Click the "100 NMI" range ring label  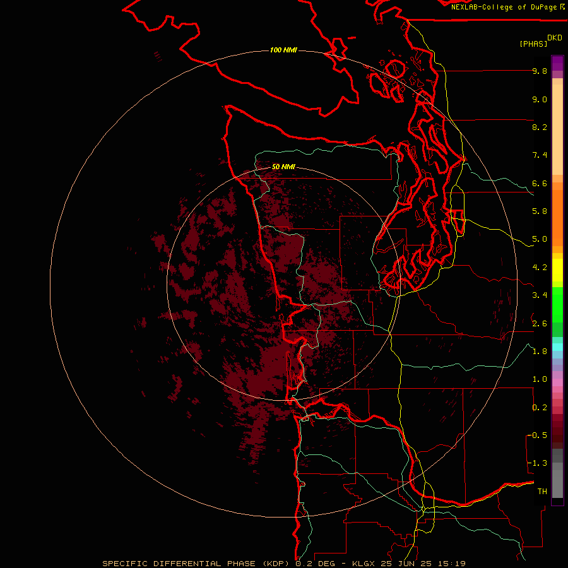[x=283, y=50]
